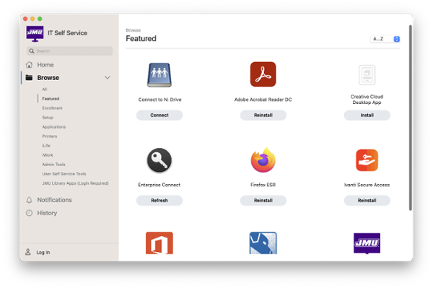The image size is (433, 288).
Task: Select the iLife category
Action: click(46, 146)
